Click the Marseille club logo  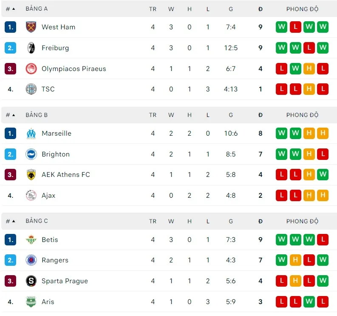pyautogui.click(x=31, y=133)
